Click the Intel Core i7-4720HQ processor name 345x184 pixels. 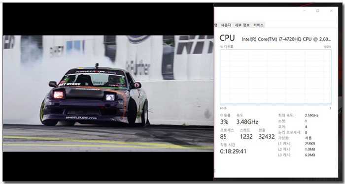[286, 39]
